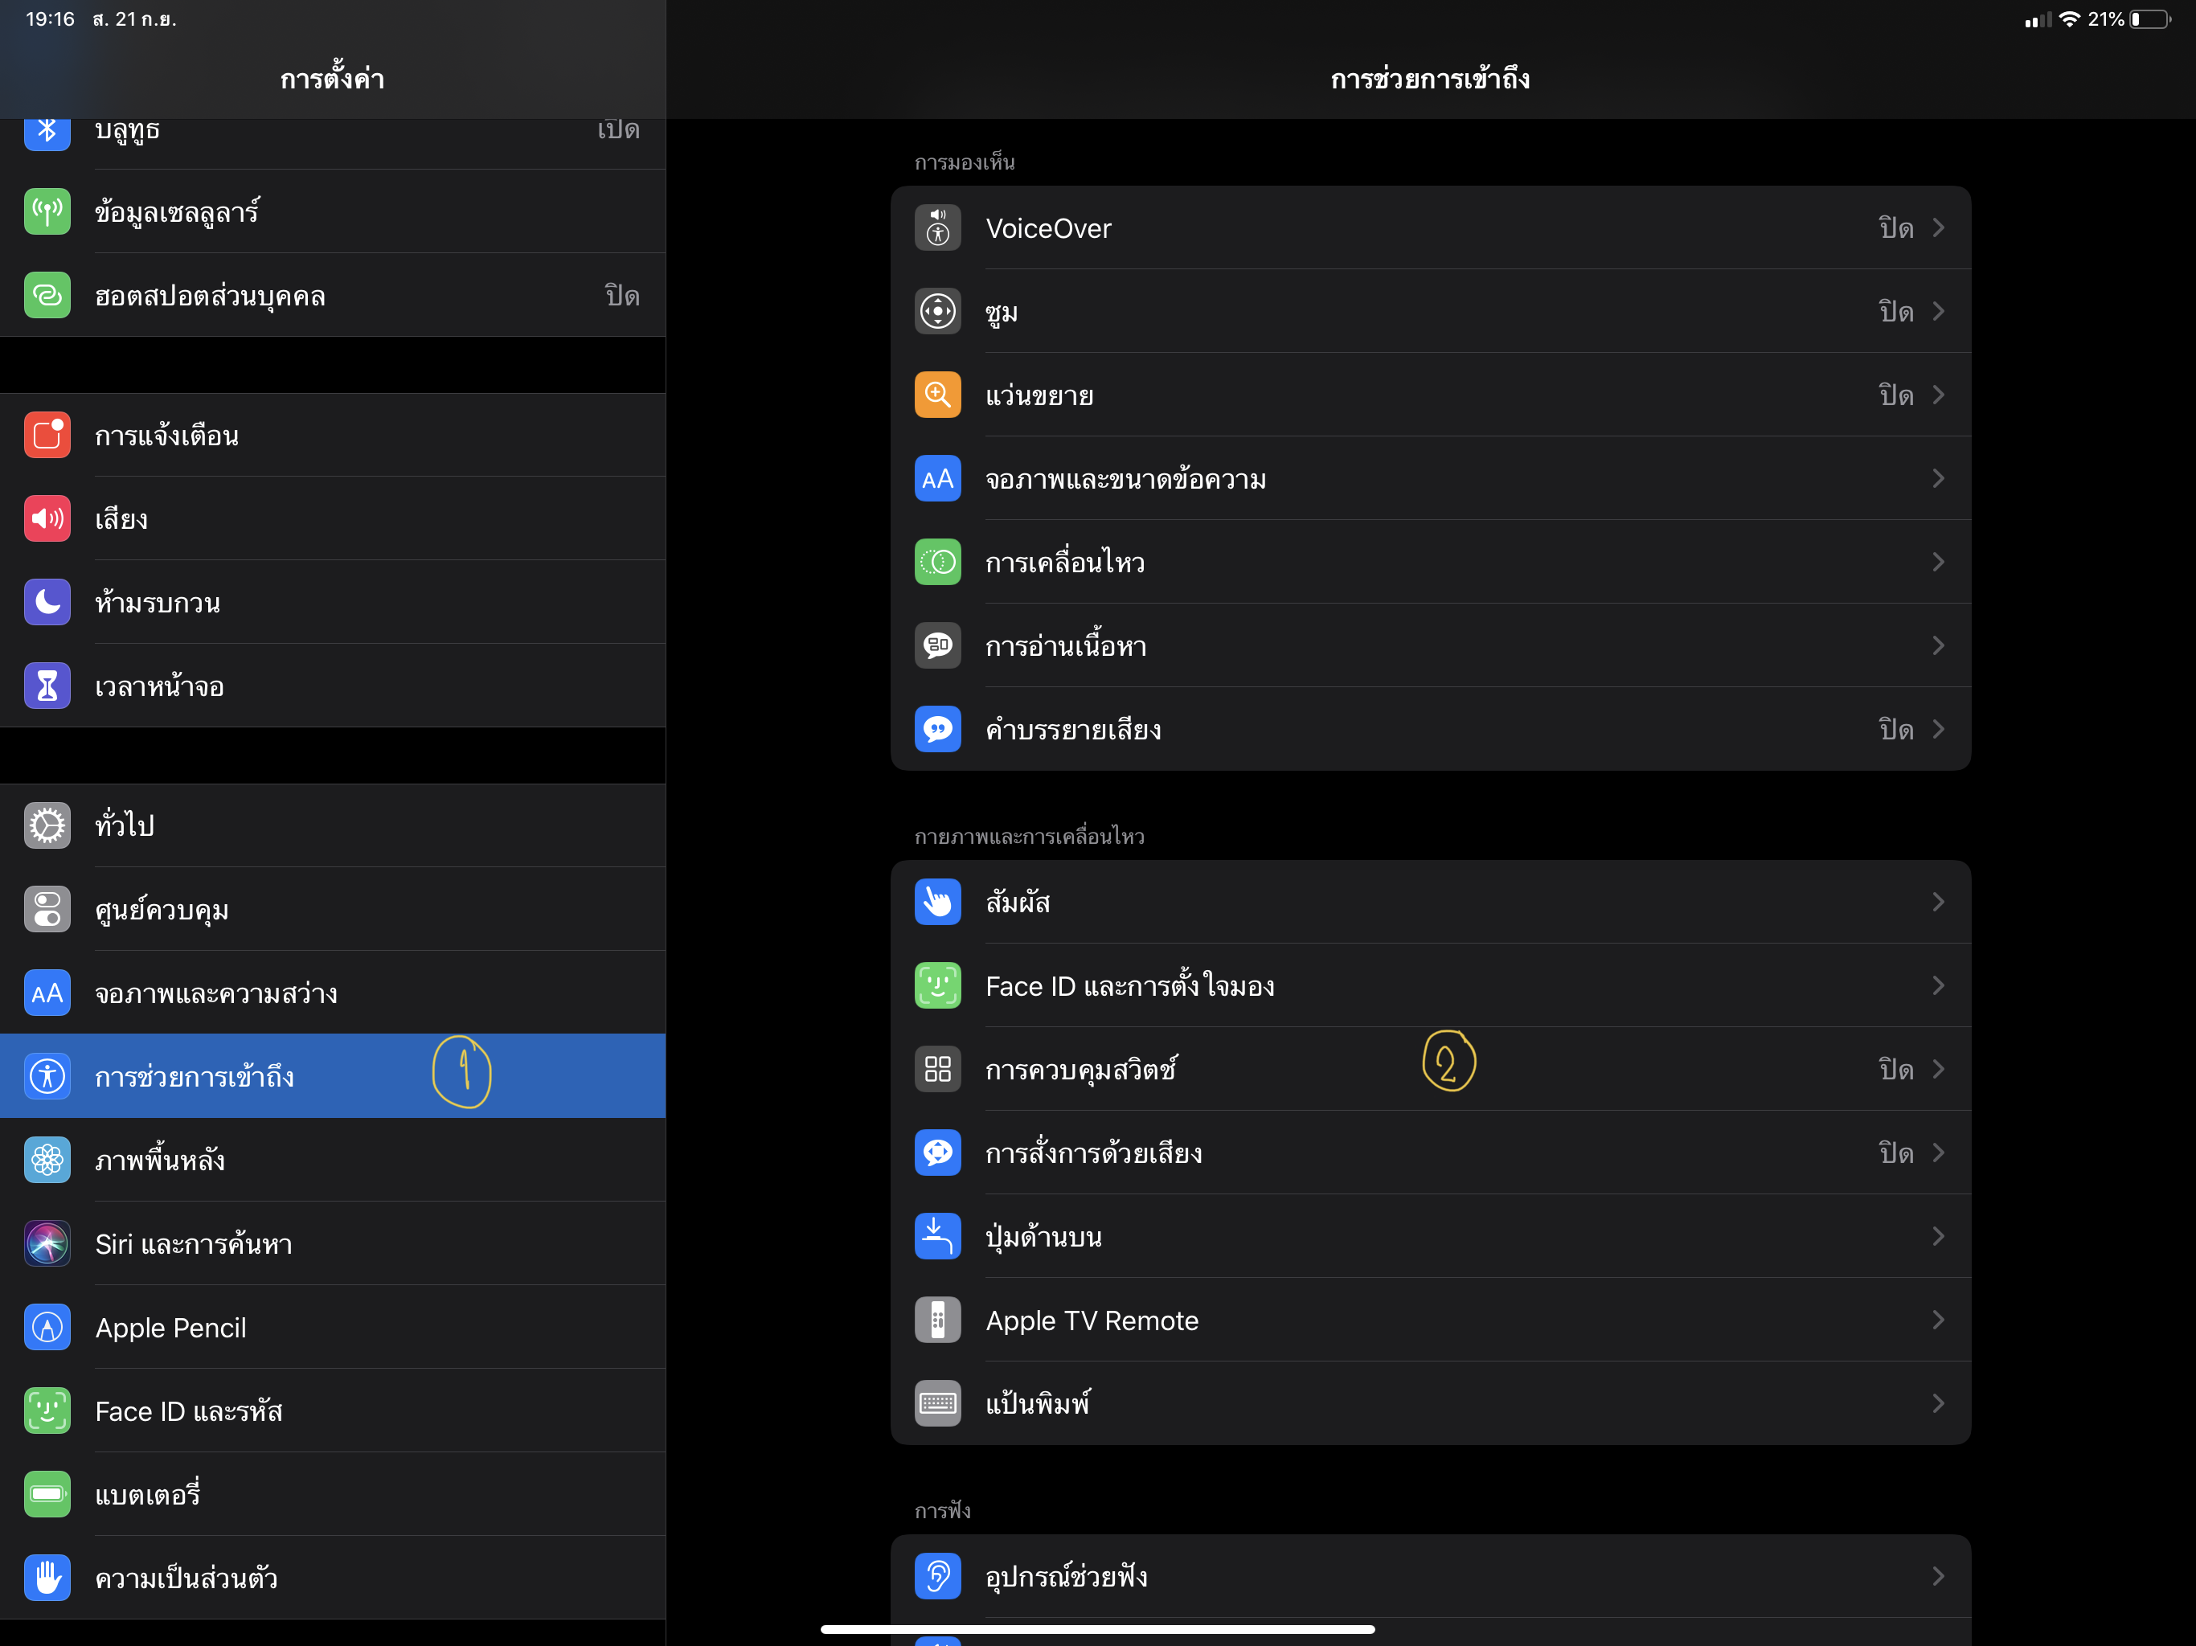Tap the Spoken Content speech icon
The image size is (2196, 1646).
(937, 645)
